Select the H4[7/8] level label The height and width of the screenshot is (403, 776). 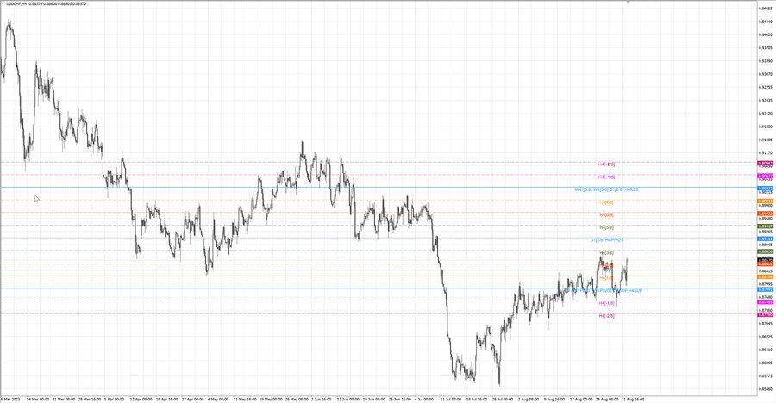[607, 202]
